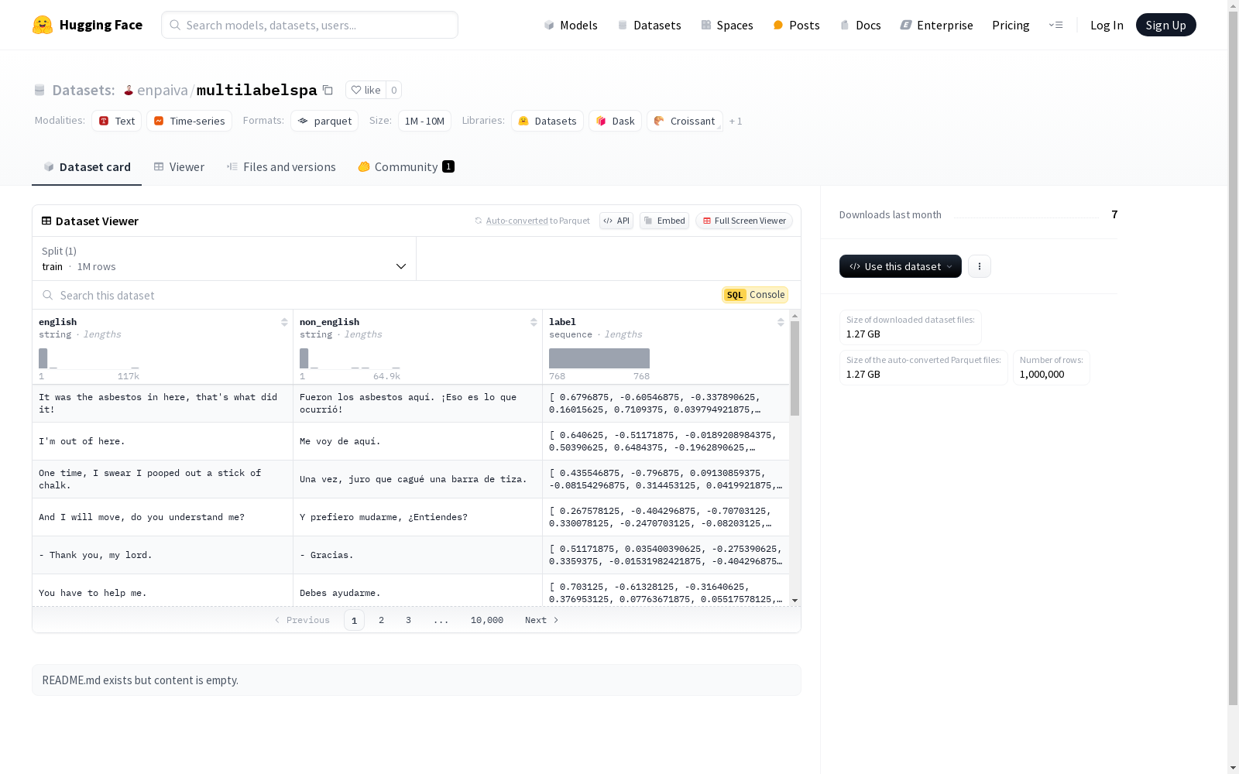Sort by the label column
The width and height of the screenshot is (1239, 774).
781,322
